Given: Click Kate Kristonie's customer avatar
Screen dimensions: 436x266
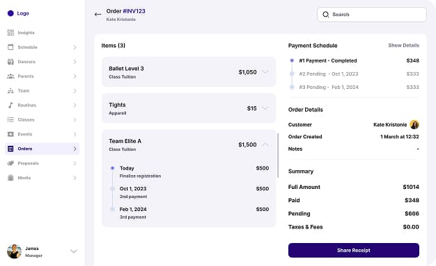Looking at the screenshot, I should pyautogui.click(x=414, y=124).
